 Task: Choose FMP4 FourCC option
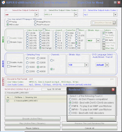pyautogui.click(x=70, y=106)
